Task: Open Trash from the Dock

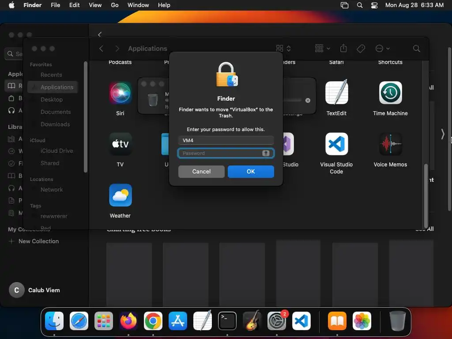Action: [x=398, y=321]
